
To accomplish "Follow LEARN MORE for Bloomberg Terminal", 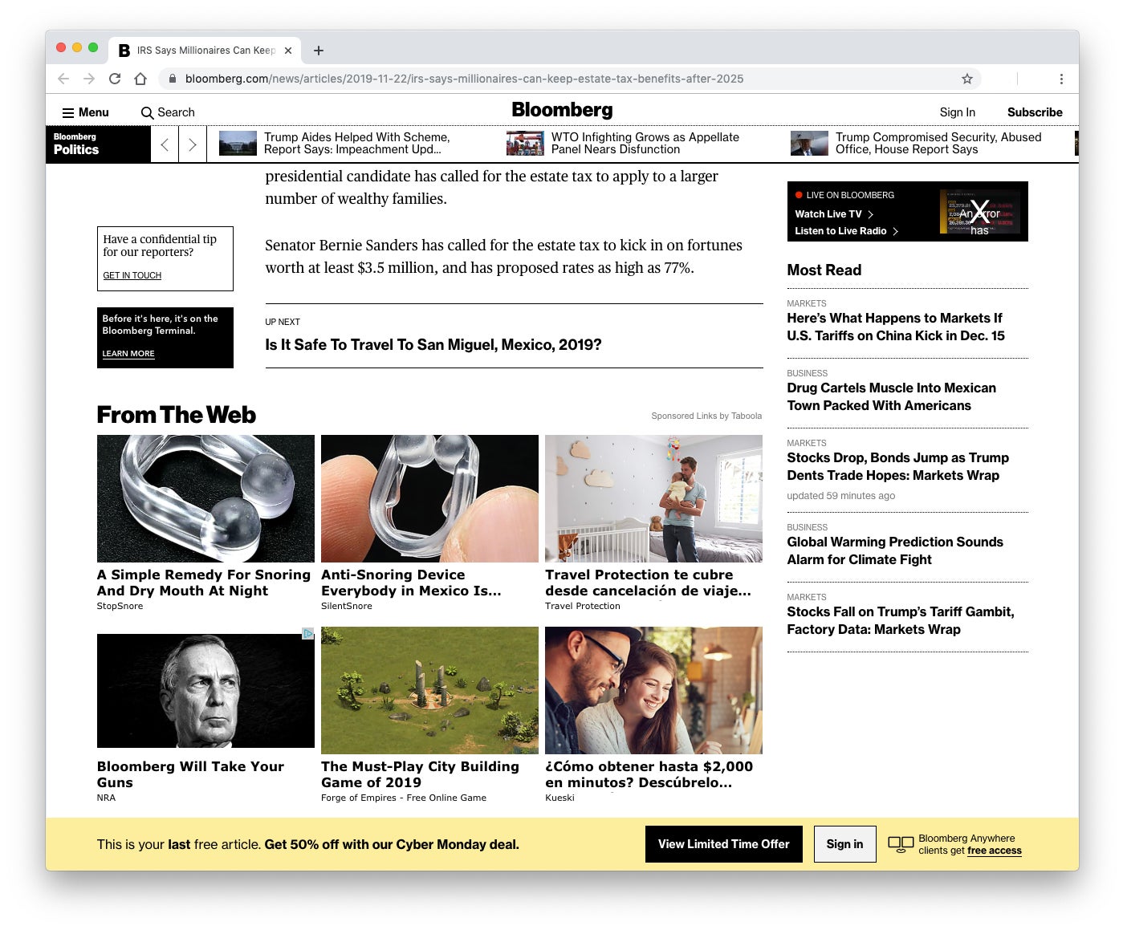I will point(128,354).
